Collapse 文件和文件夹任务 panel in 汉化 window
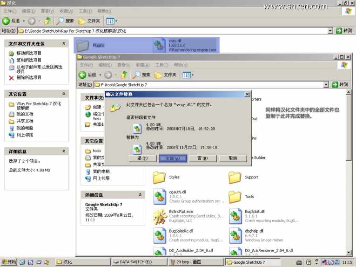Screen dimensions: 356x267 (64, 43)
